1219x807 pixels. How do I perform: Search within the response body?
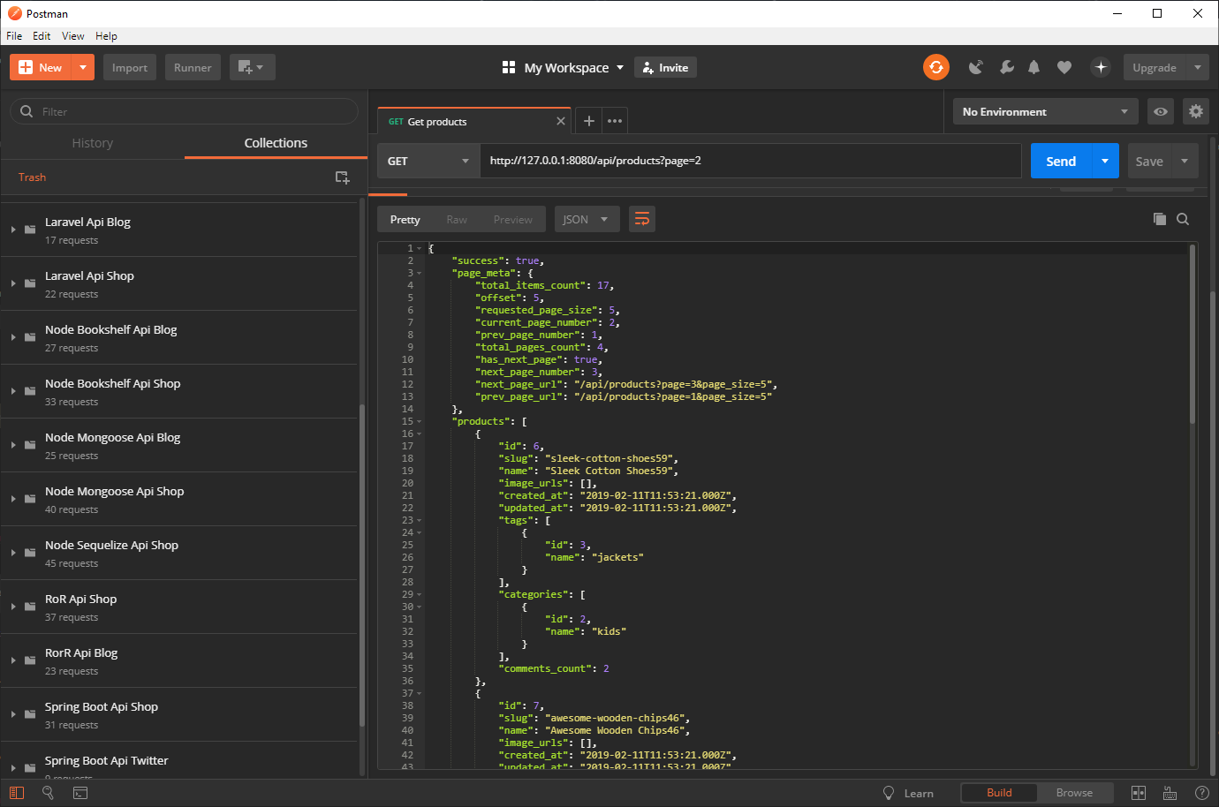[x=1183, y=219]
